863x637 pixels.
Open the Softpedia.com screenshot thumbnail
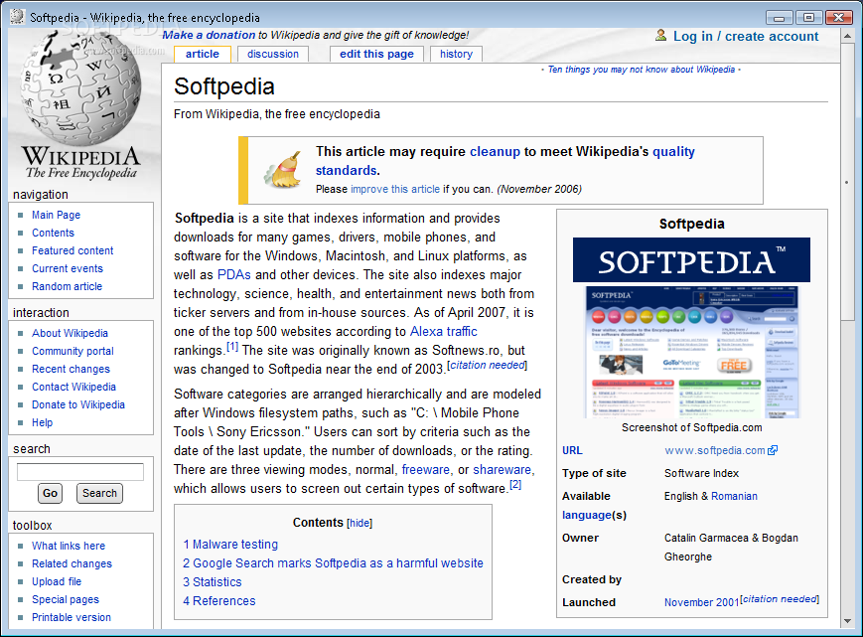691,353
